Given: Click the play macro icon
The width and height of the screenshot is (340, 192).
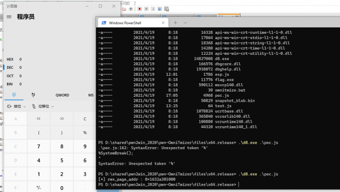Looking at the screenshot, I should [x=153, y=9].
